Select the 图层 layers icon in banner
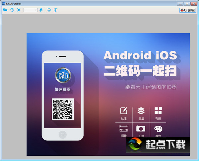 141,111
